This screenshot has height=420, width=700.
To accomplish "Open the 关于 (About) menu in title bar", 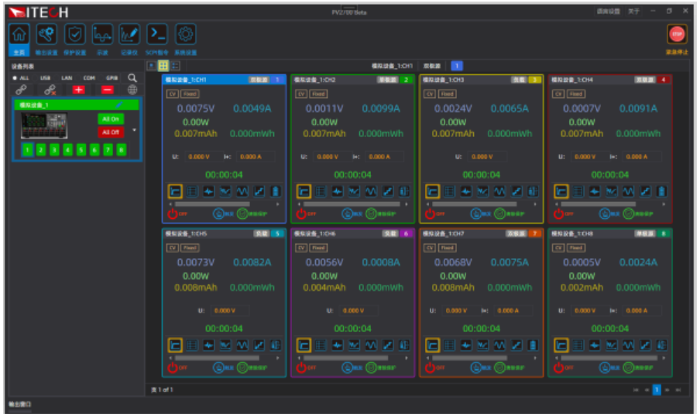I will (633, 11).
